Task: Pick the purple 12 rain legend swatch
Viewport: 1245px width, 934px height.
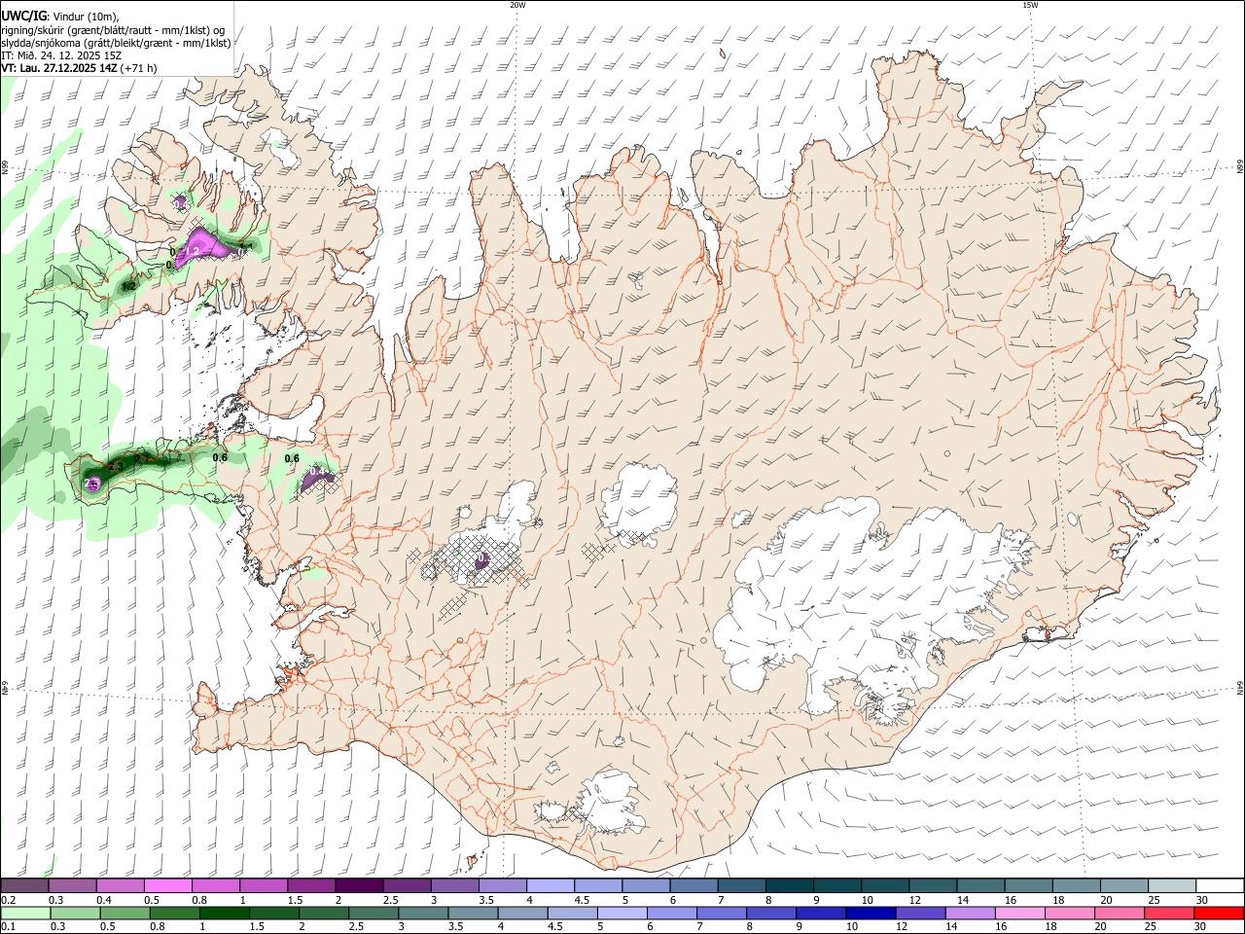Action: [x=920, y=914]
